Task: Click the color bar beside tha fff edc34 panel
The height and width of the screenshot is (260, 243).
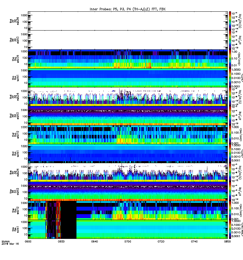Action: pyautogui.click(x=230, y=21)
